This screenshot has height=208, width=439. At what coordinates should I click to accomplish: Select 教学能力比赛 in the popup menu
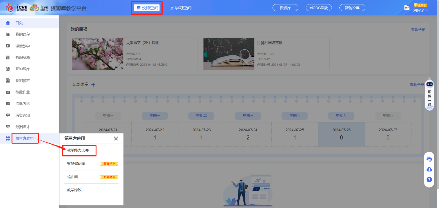click(x=78, y=150)
